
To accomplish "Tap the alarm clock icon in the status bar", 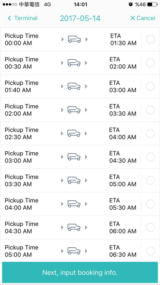I will (x=131, y=5).
